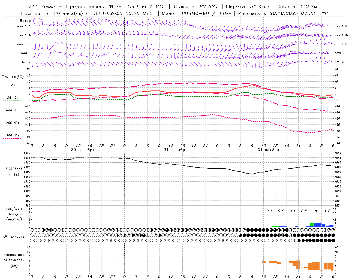
Task: Click the (мм/3ч.) precipitation unit label
Action: click(x=14, y=209)
